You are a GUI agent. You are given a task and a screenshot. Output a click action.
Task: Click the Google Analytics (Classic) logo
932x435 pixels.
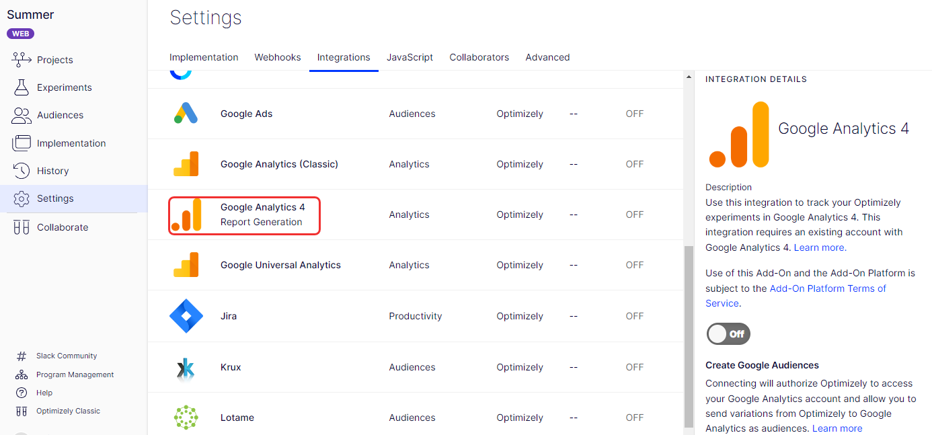tap(186, 164)
